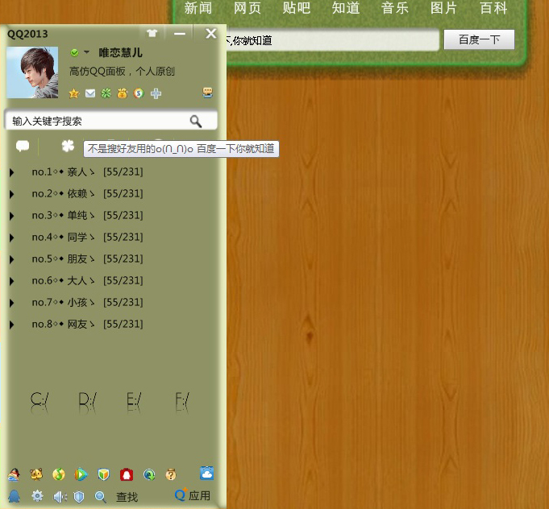Click the 查找 find button

pos(127,497)
